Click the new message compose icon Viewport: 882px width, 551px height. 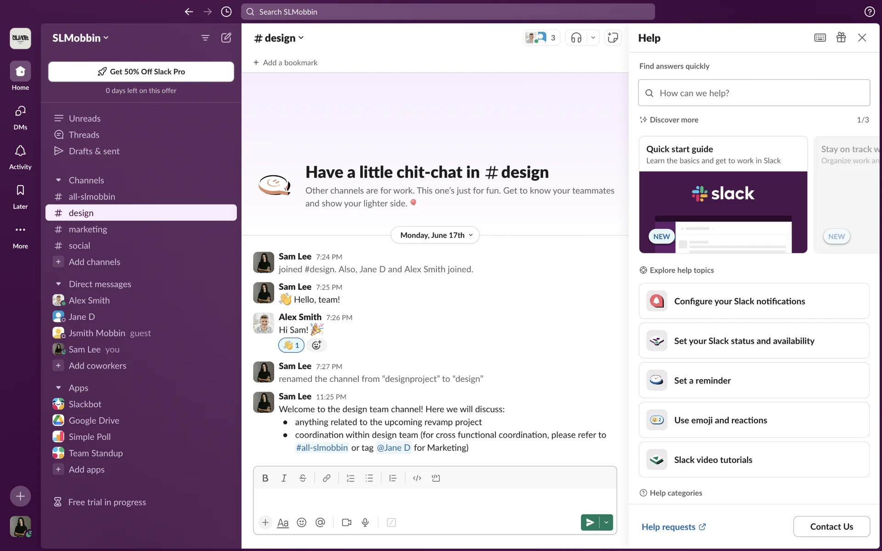[226, 38]
